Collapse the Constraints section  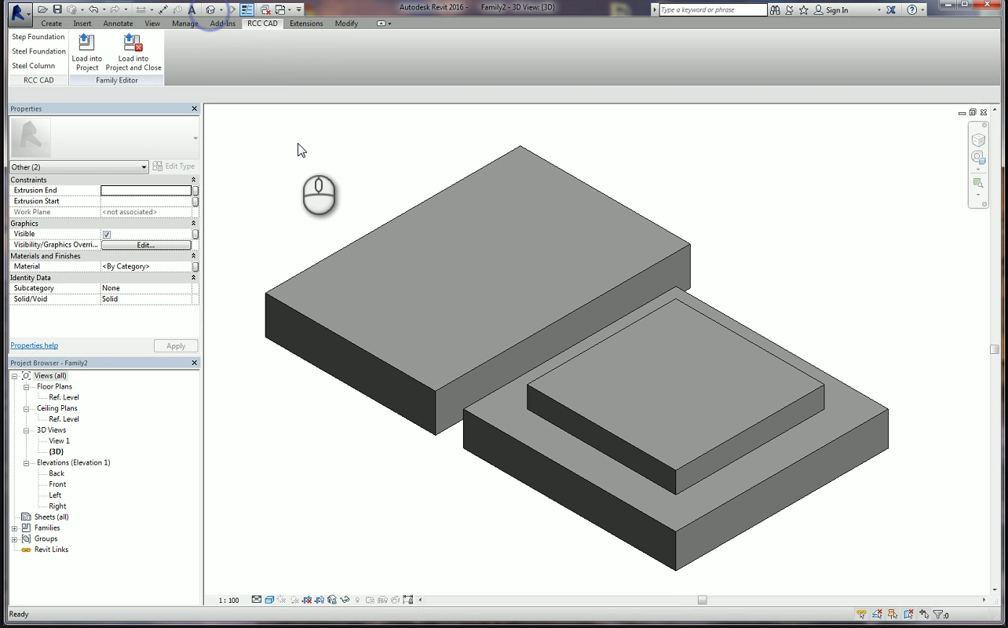tap(193, 180)
